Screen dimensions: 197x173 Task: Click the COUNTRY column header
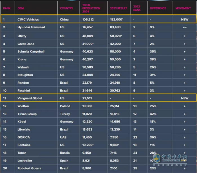click(x=66, y=8)
